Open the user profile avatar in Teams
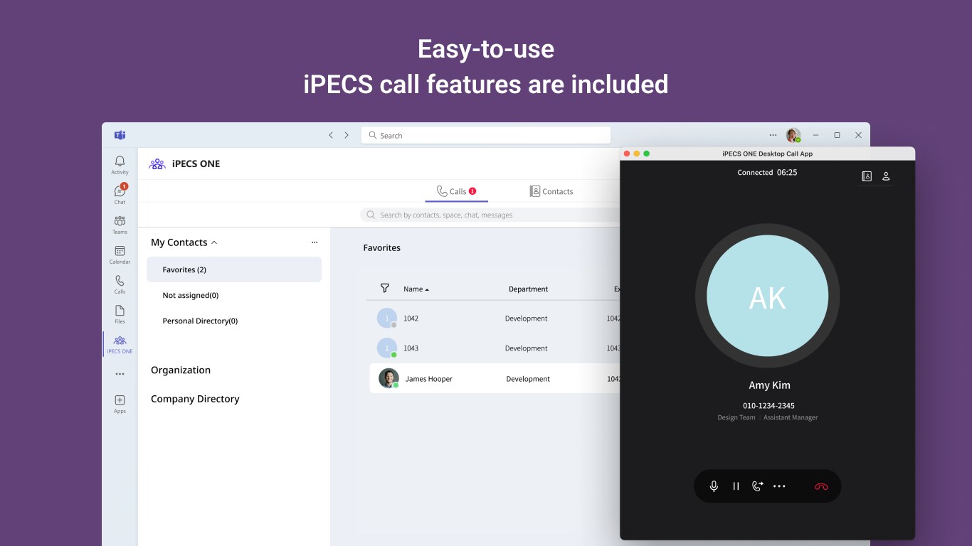972x546 pixels. point(793,135)
